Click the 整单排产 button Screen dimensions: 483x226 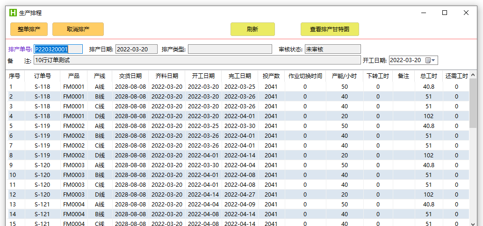29,29
